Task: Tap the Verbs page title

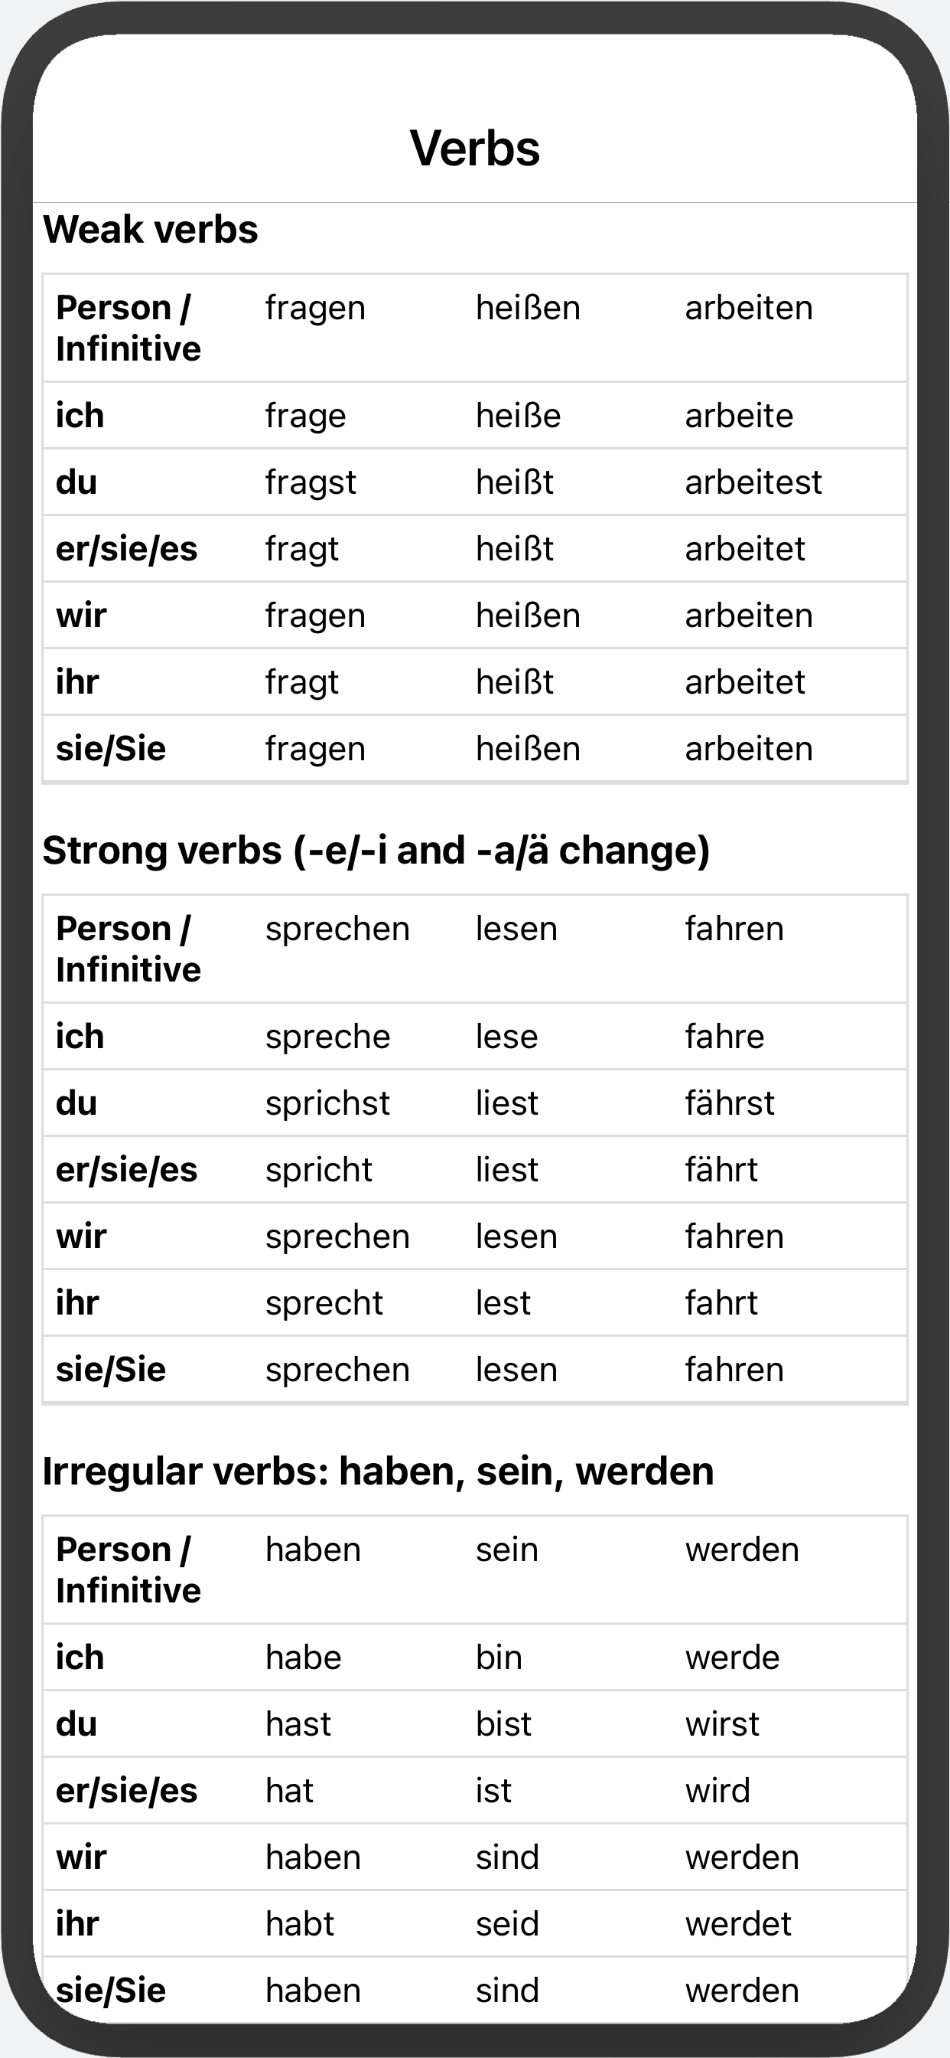Action: pos(475,149)
